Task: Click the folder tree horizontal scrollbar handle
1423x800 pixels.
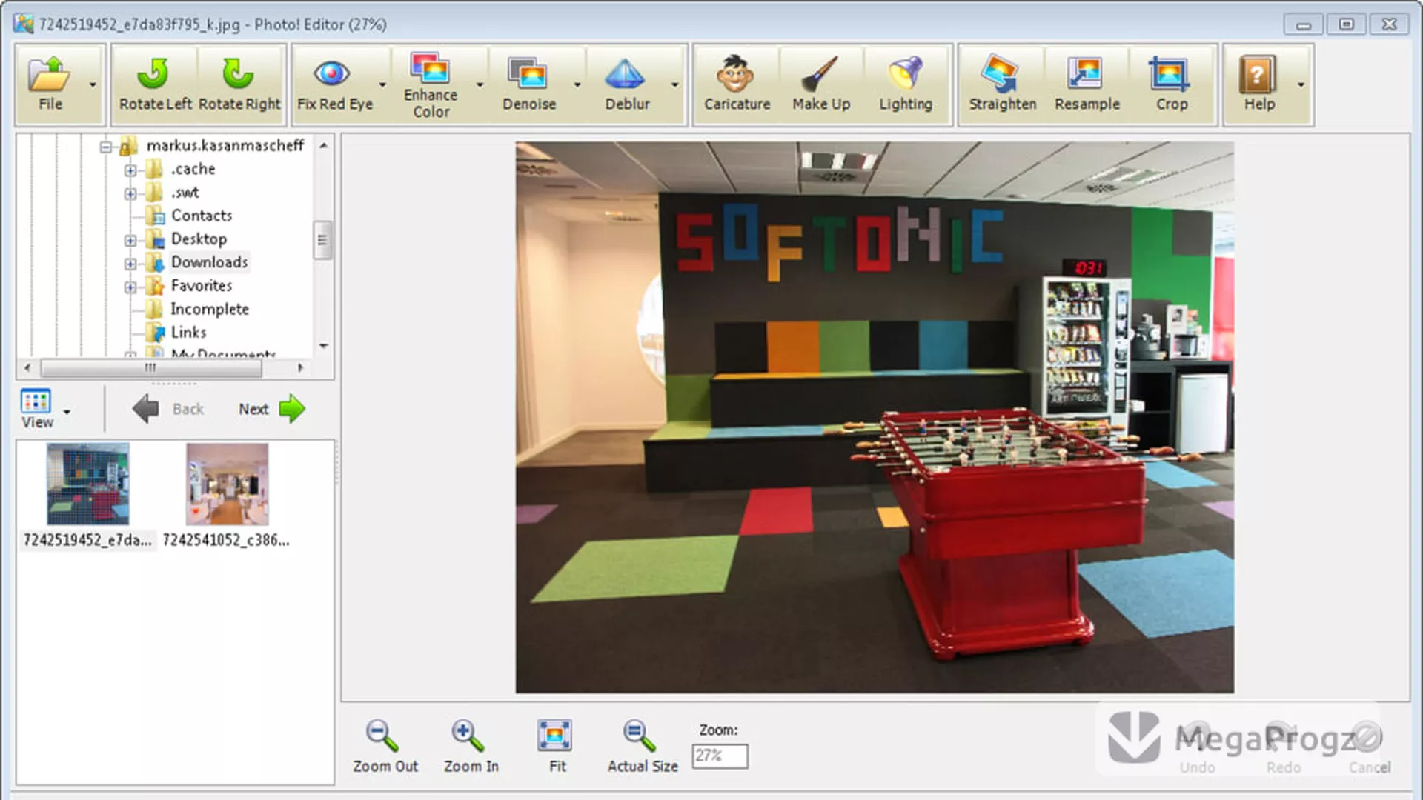Action: [151, 367]
